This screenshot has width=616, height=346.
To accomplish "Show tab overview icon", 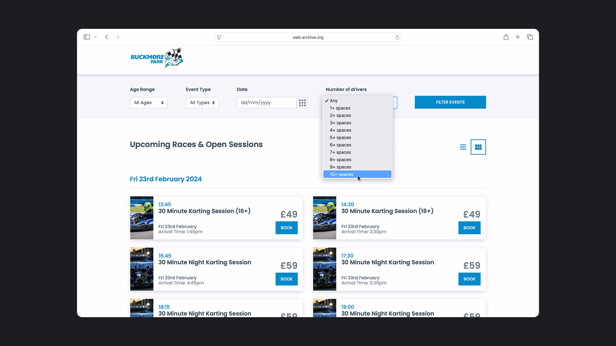I will 530,37.
